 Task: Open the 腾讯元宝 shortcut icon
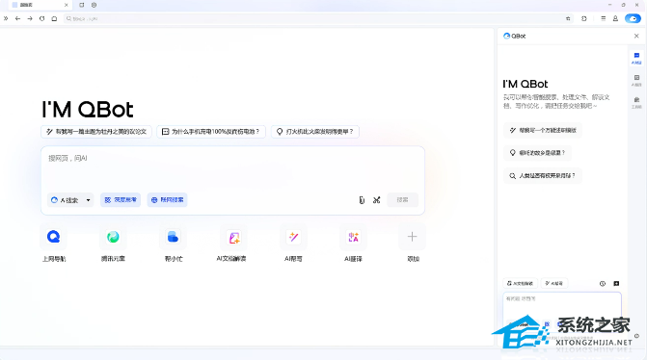(113, 237)
